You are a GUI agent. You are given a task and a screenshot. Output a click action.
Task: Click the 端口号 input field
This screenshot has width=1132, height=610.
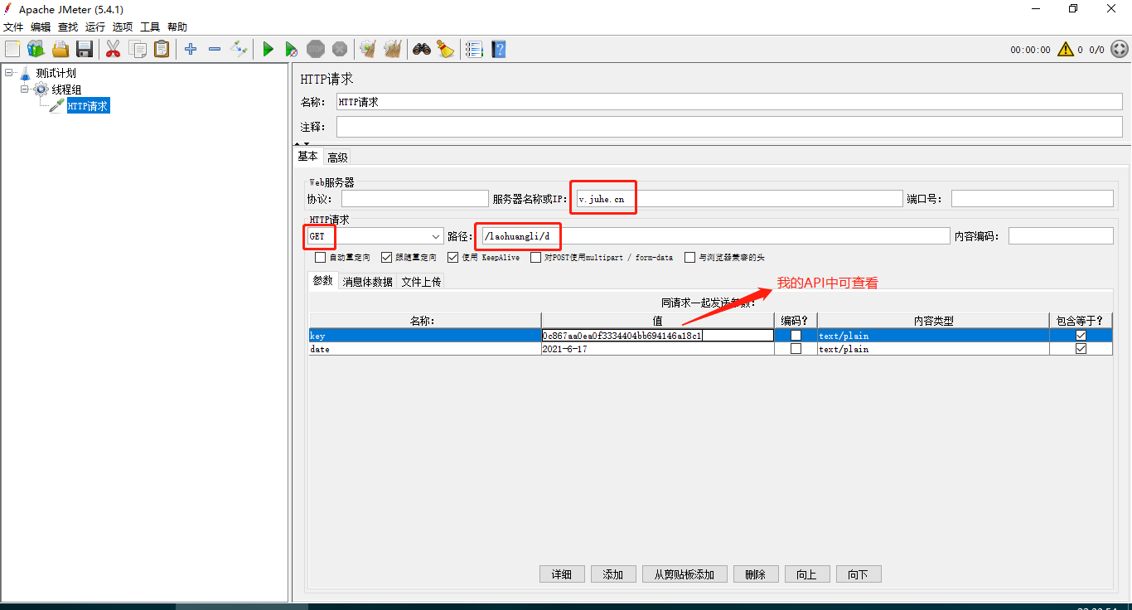pyautogui.click(x=1033, y=199)
